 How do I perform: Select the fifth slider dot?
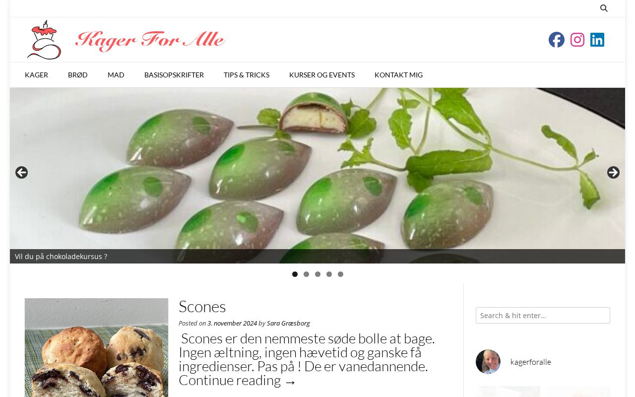340,274
